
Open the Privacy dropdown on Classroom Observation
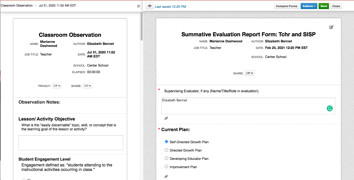(x=57, y=86)
